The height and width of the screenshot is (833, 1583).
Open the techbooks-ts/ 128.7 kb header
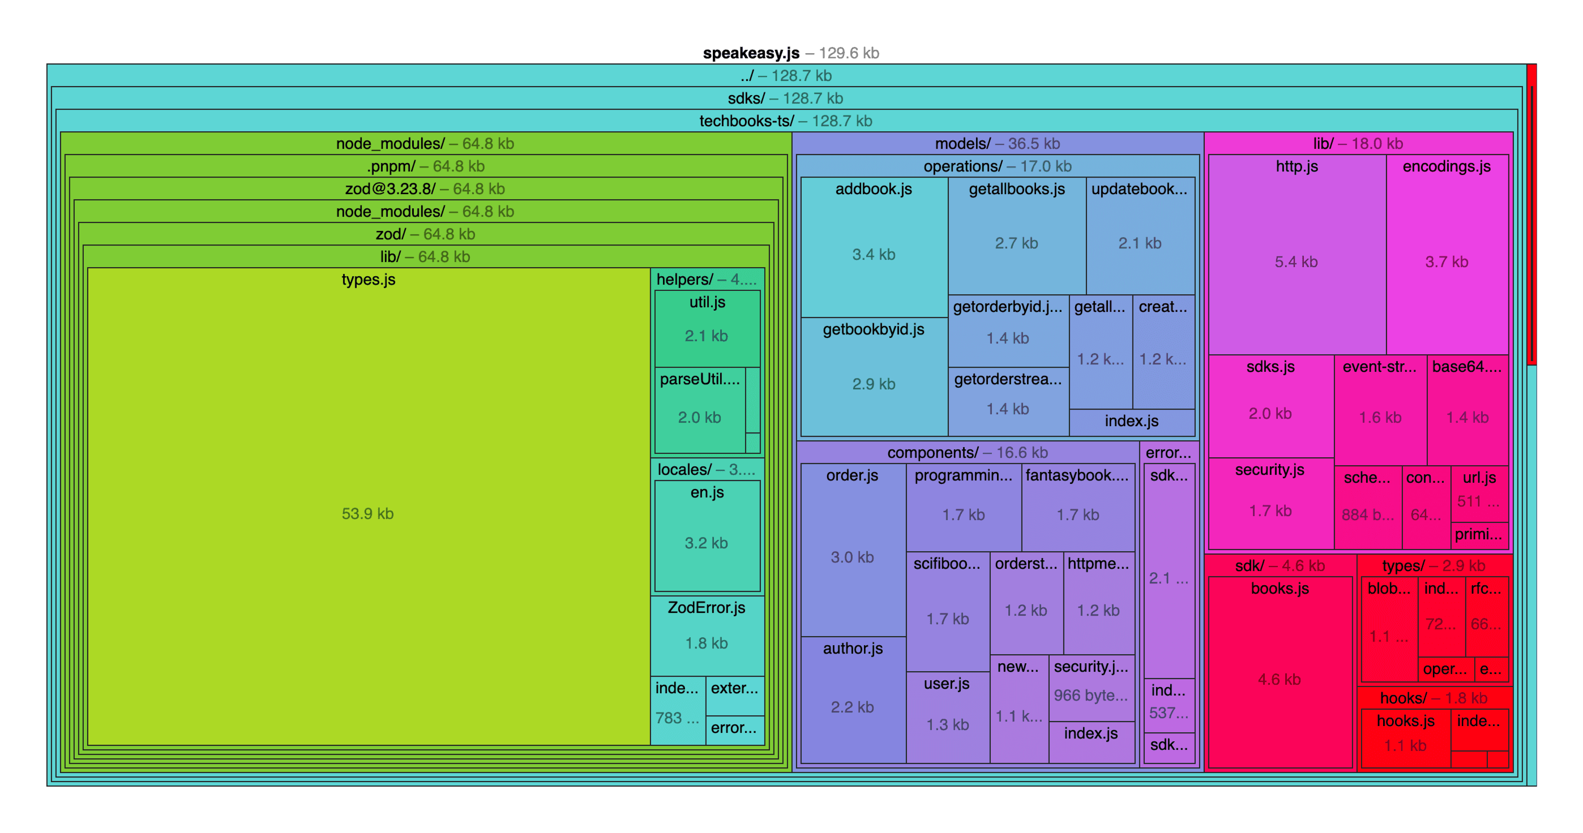786,121
